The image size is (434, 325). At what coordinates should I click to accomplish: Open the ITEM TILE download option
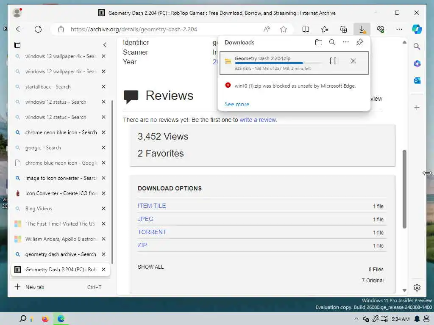[152, 206]
